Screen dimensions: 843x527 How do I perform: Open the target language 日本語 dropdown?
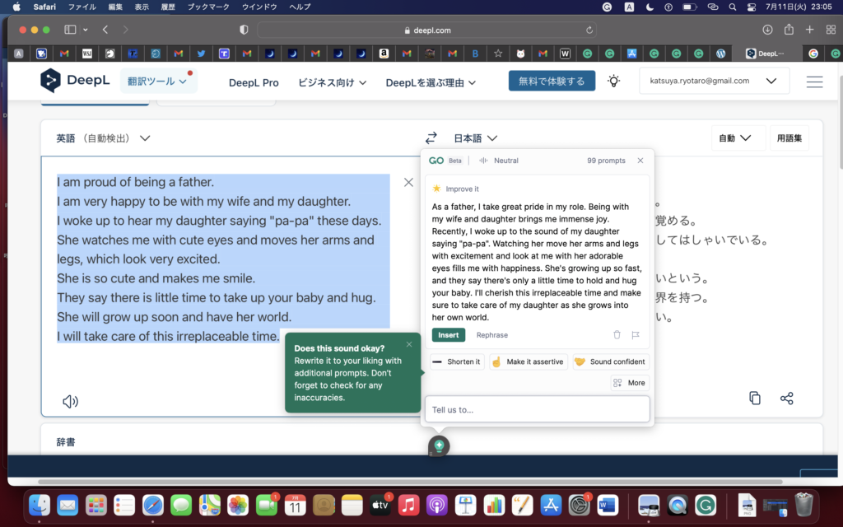(476, 138)
